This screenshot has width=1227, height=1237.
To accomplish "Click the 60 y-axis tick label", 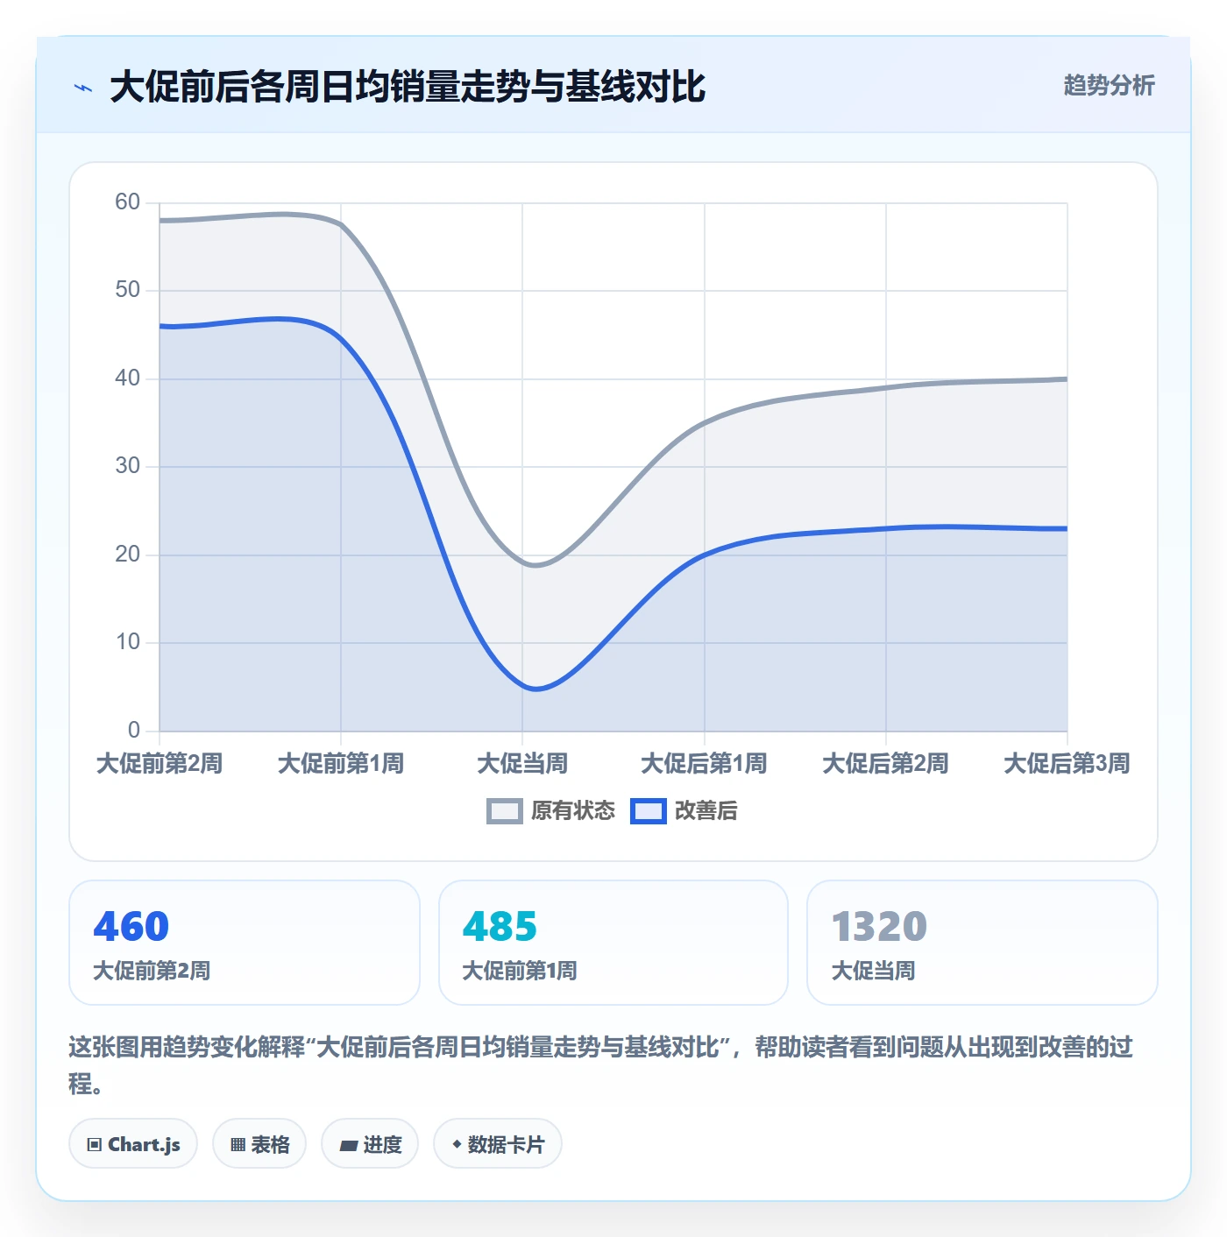I will 128,202.
